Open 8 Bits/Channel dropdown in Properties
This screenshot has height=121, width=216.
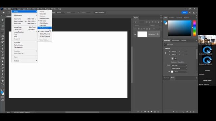click(179, 69)
